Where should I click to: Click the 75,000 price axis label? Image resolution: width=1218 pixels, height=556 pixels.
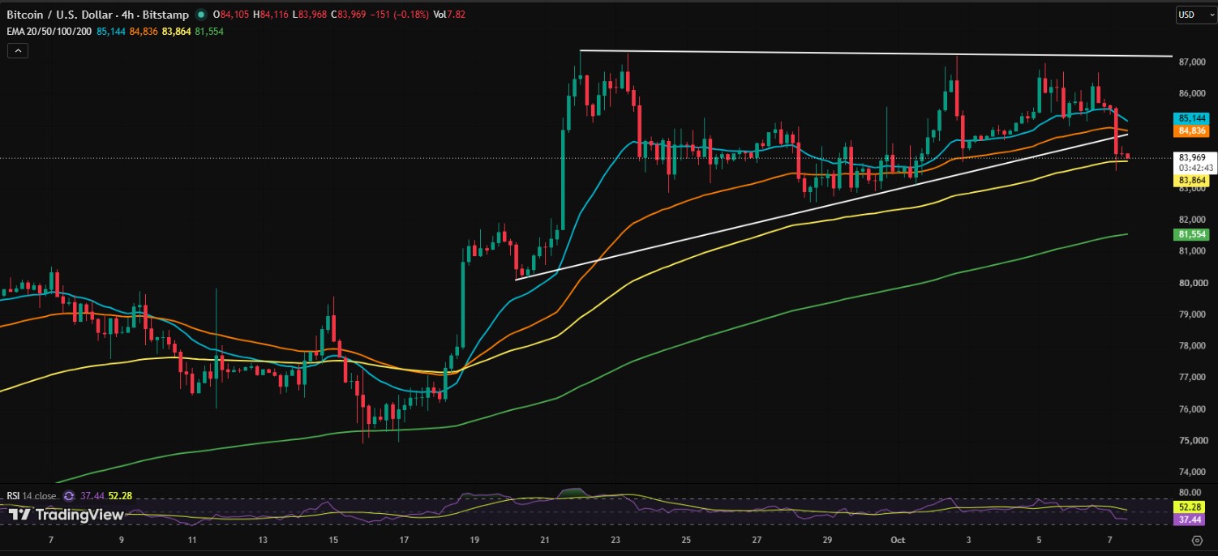1193,441
